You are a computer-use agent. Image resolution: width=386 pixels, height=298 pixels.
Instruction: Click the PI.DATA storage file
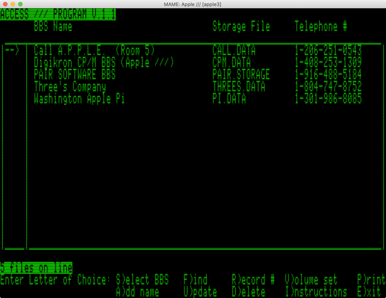229,99
